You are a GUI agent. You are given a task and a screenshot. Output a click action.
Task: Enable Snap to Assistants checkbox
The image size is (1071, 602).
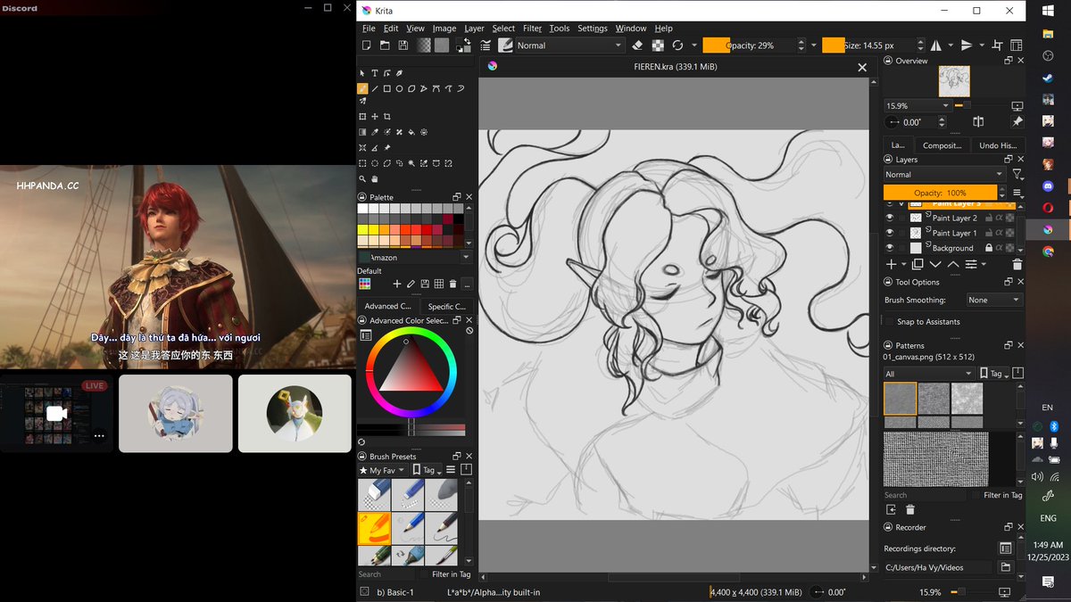pos(888,321)
